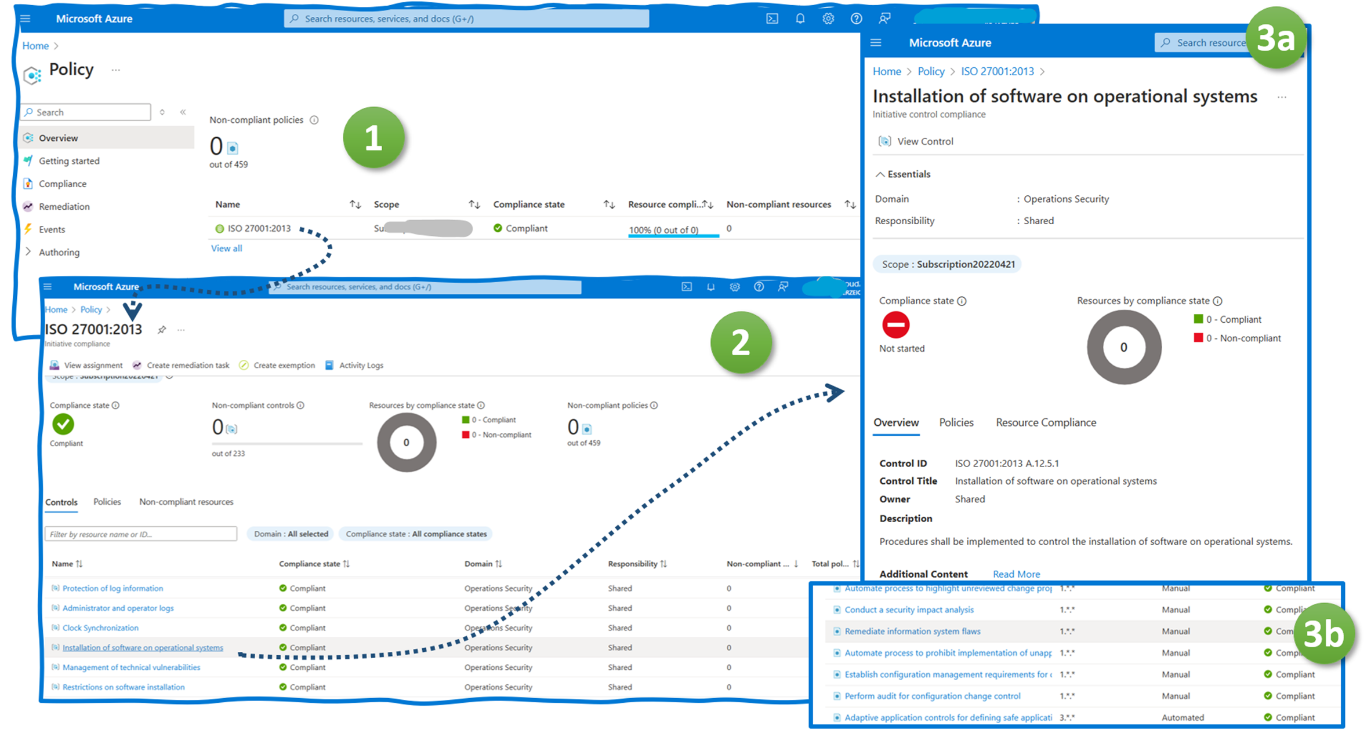The image size is (1371, 748).
Task: Send feedback via the feedback icon
Action: point(884,19)
